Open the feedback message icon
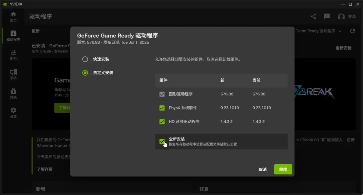 (x=327, y=16)
